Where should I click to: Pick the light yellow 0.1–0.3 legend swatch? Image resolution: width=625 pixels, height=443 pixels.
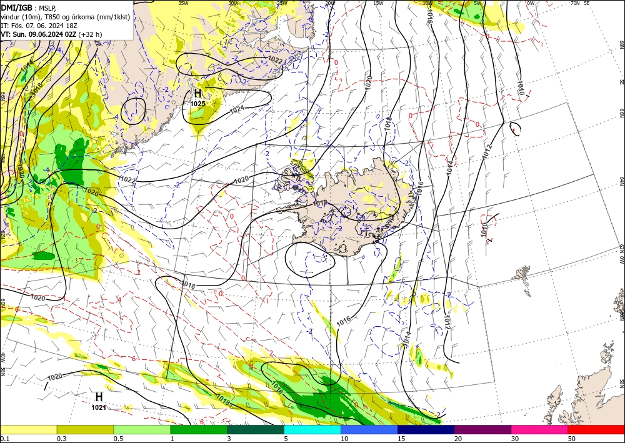[x=28, y=429]
